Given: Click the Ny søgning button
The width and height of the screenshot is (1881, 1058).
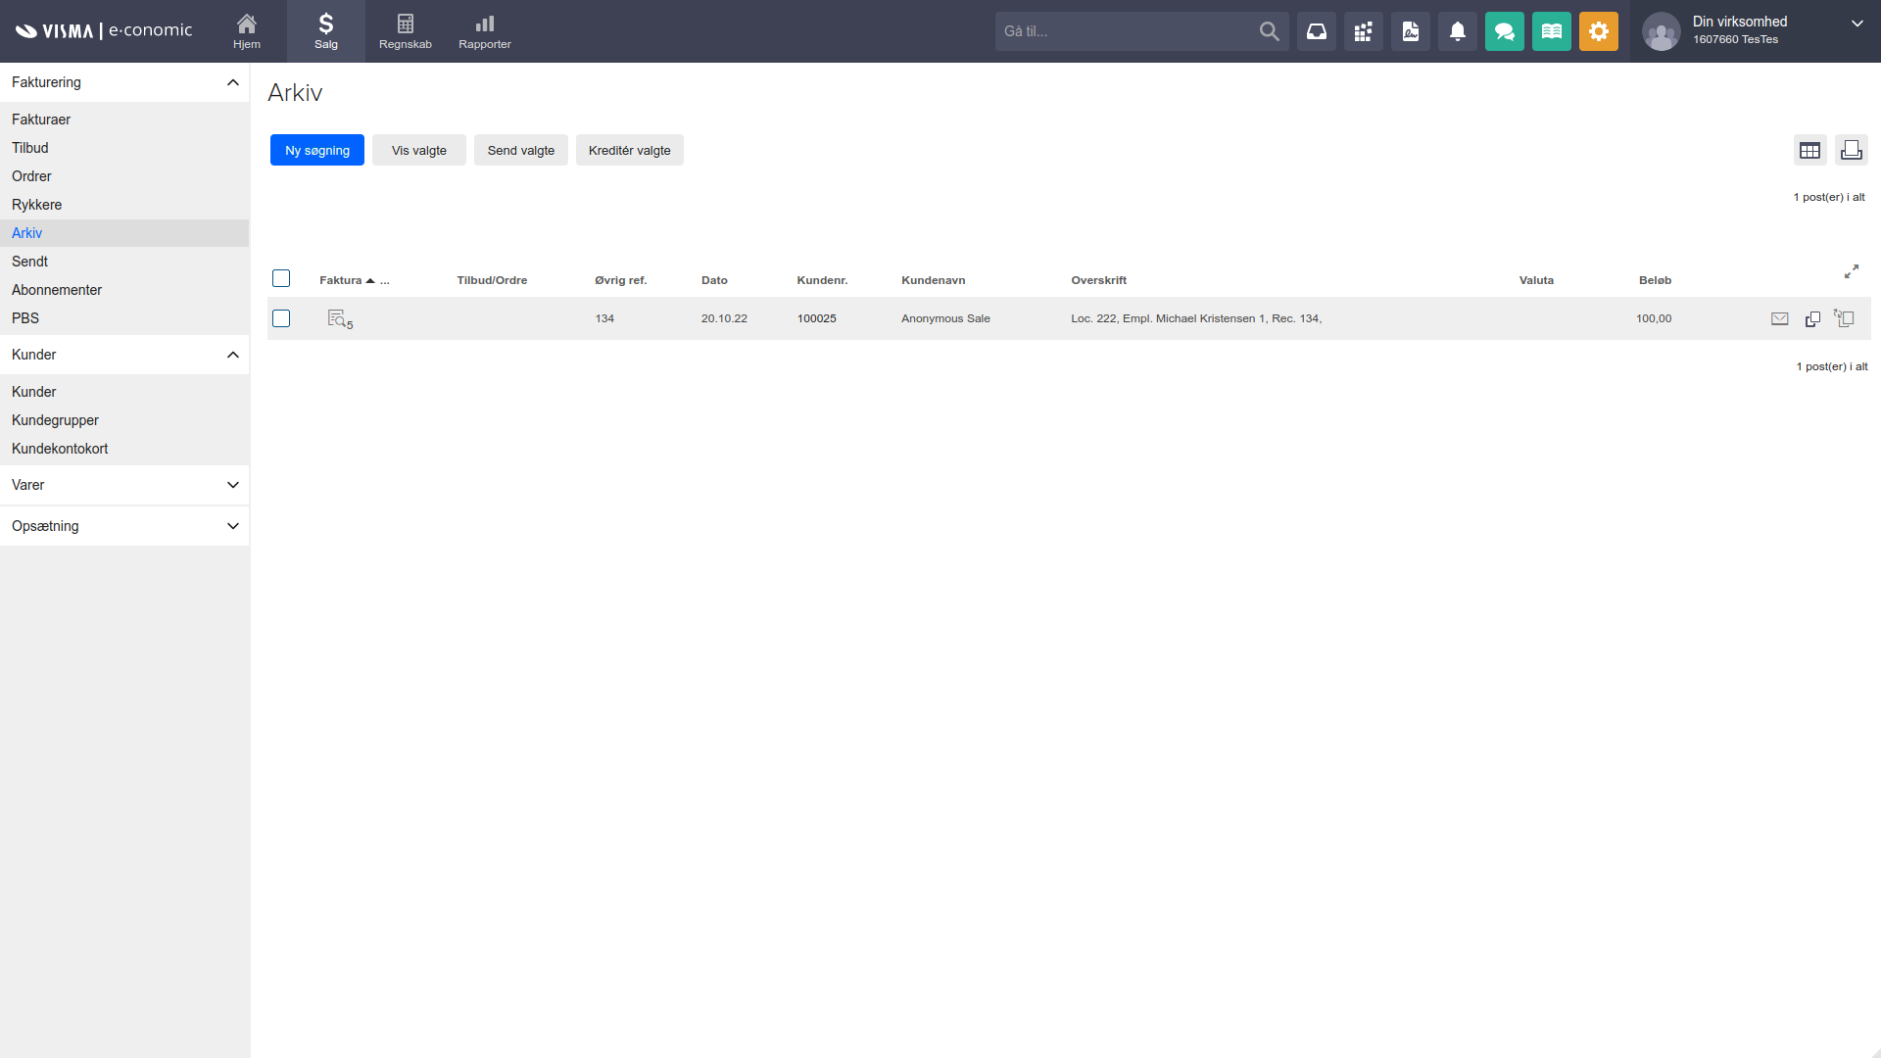Looking at the screenshot, I should (316, 150).
